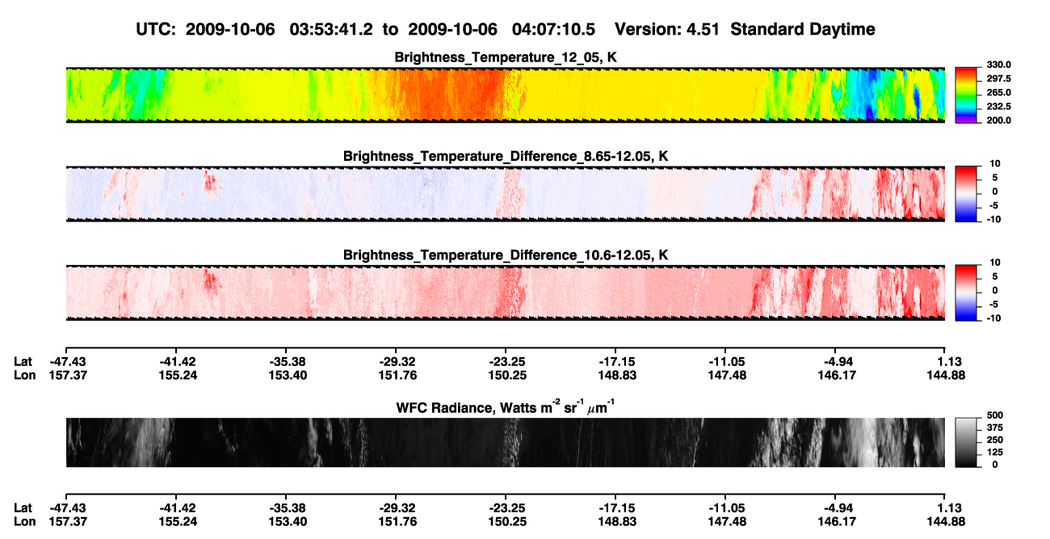The width and height of the screenshot is (1050, 539).
Task: Open the 10.6-12.05 difference image strip
Action: click(506, 293)
